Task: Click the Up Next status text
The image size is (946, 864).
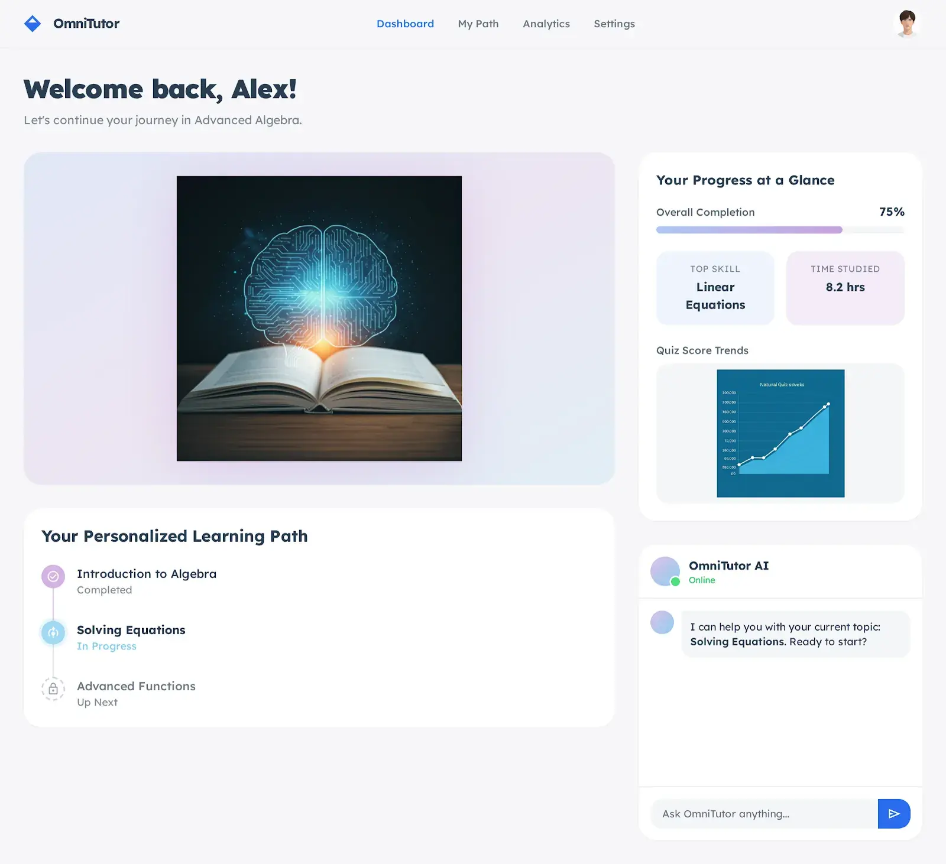Action: [98, 702]
